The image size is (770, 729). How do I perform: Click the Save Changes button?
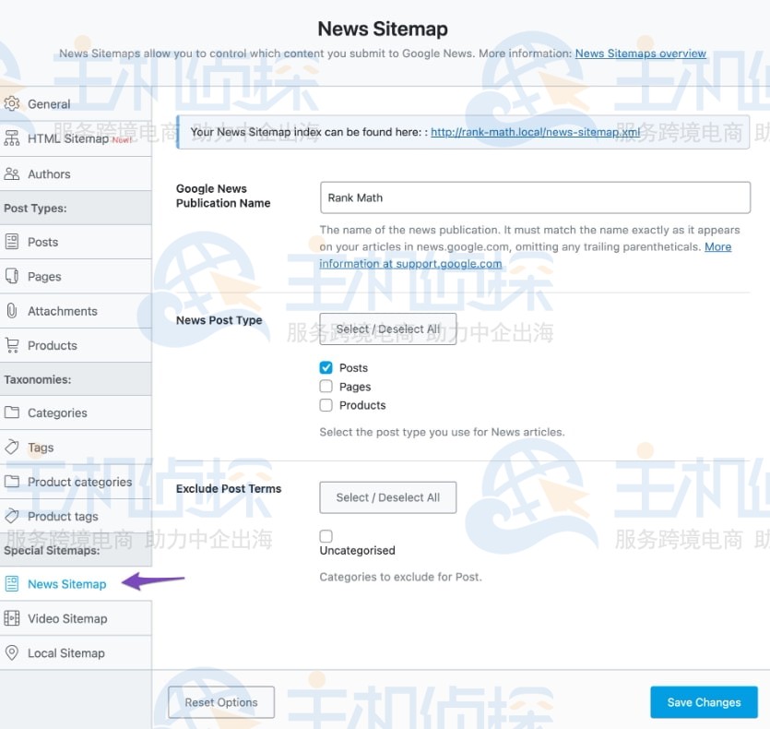pos(704,702)
